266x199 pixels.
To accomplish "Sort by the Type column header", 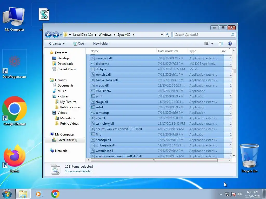I will [203, 51].
